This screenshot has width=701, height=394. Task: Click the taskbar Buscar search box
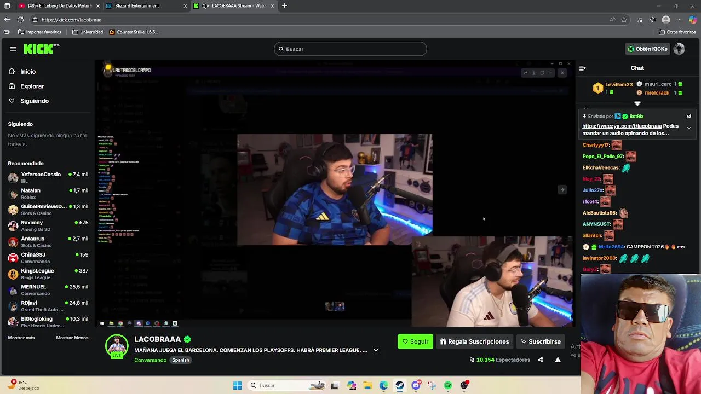click(x=288, y=385)
